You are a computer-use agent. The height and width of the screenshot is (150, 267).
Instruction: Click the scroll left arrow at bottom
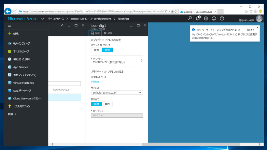point(52,144)
